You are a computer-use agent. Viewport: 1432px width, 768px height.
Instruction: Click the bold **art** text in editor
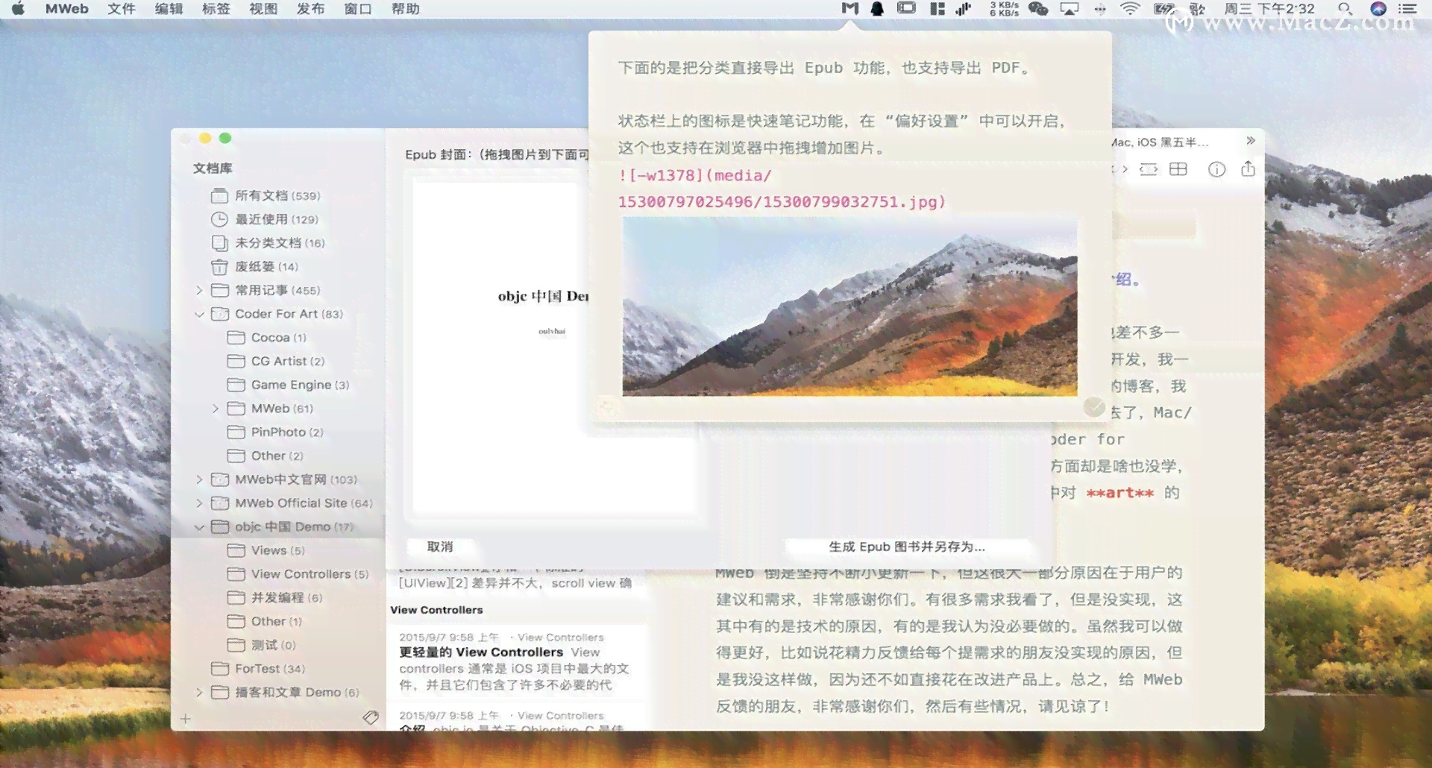pos(1119,493)
